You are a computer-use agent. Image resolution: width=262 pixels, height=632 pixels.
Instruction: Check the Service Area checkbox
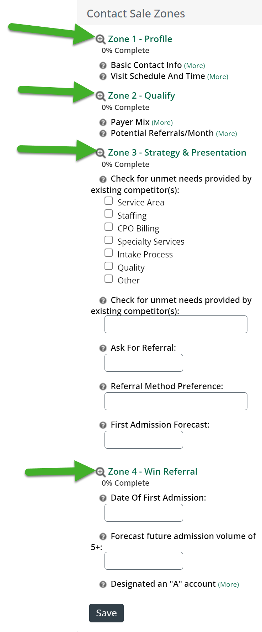point(109,201)
